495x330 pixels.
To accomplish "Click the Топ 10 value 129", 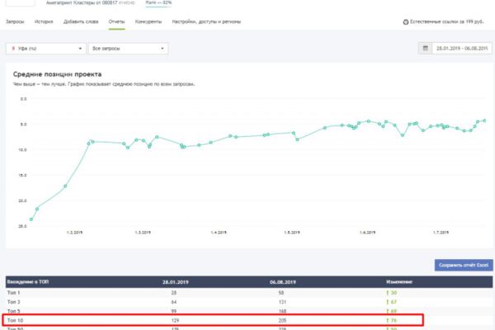I will [175, 320].
